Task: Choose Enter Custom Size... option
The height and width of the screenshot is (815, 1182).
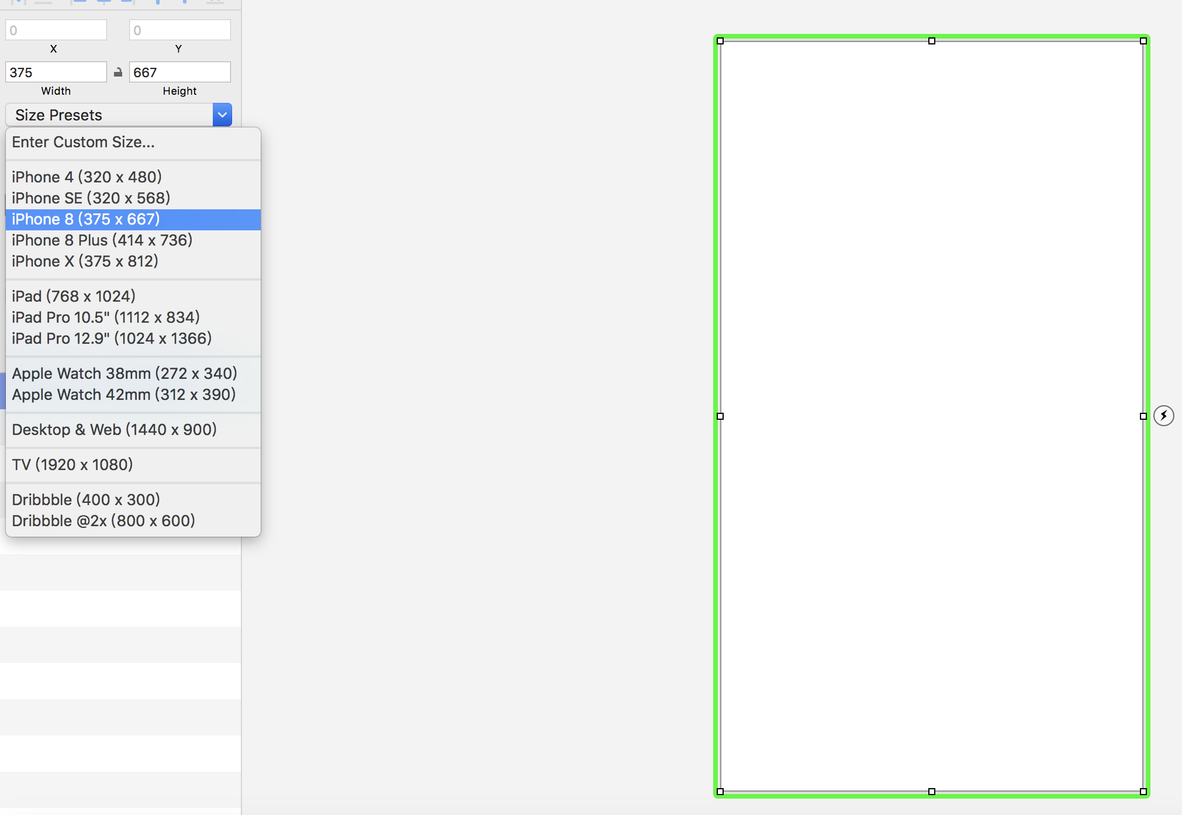Action: tap(83, 142)
